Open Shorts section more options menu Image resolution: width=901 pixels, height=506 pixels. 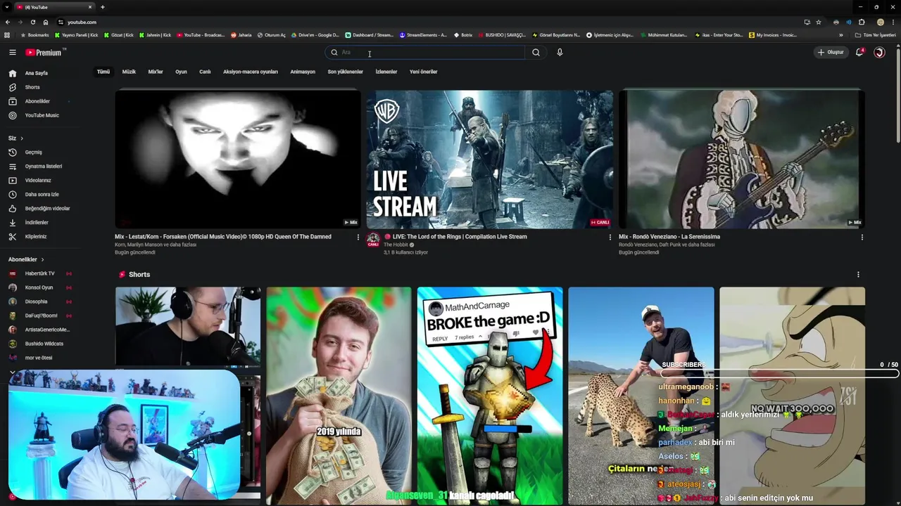858,275
